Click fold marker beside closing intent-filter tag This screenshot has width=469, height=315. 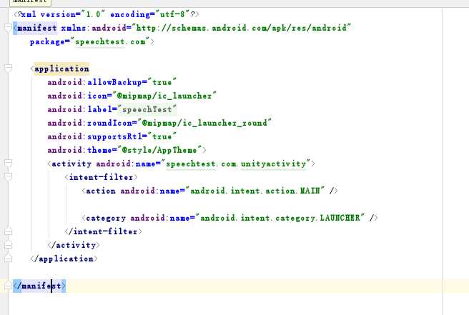point(9,231)
